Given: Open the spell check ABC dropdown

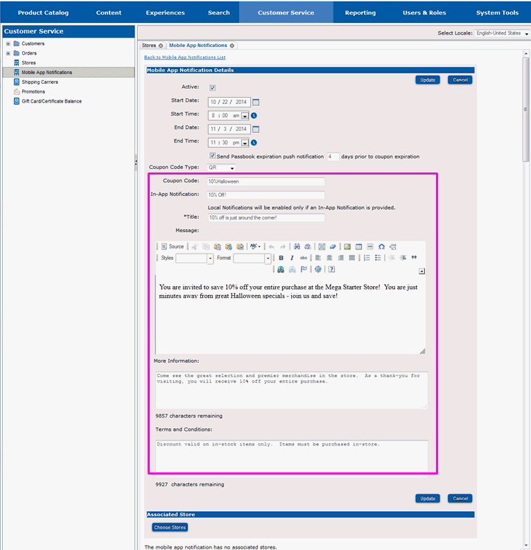Looking at the screenshot, I should point(255,247).
